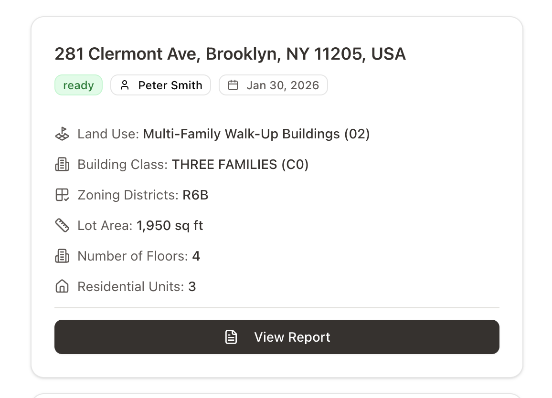Click the land use map icon

point(62,134)
